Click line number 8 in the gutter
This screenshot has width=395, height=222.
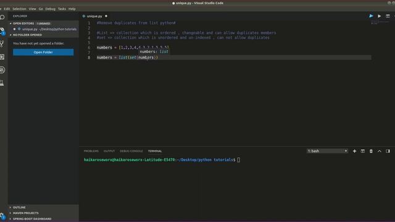tap(89, 57)
